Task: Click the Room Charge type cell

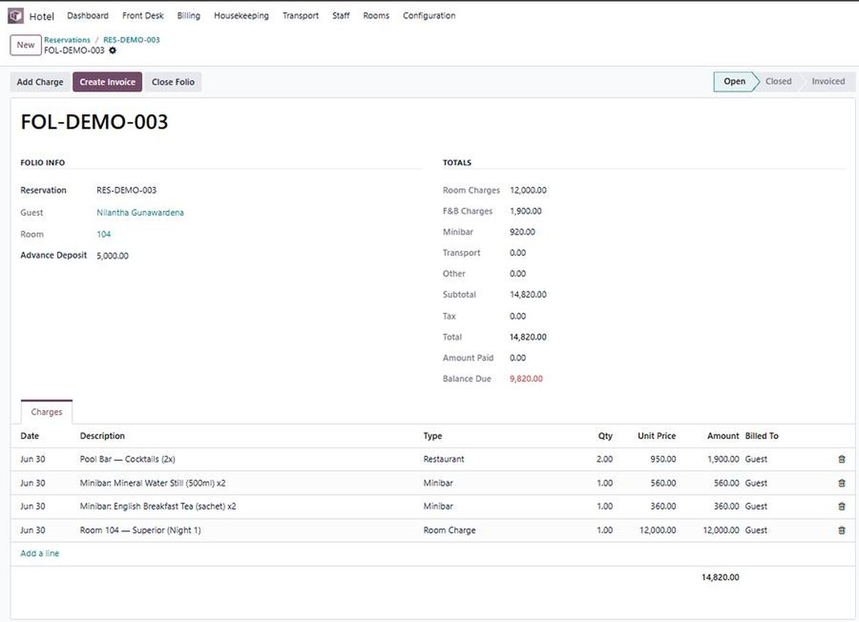Action: tap(449, 530)
